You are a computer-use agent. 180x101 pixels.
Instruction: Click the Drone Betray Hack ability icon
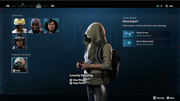pos(129,43)
